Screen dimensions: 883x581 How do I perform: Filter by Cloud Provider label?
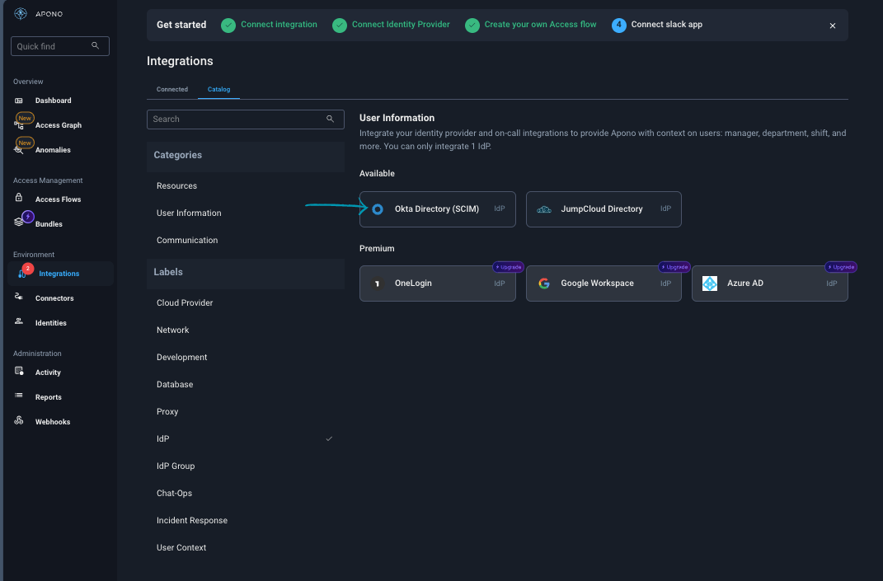[x=185, y=303]
